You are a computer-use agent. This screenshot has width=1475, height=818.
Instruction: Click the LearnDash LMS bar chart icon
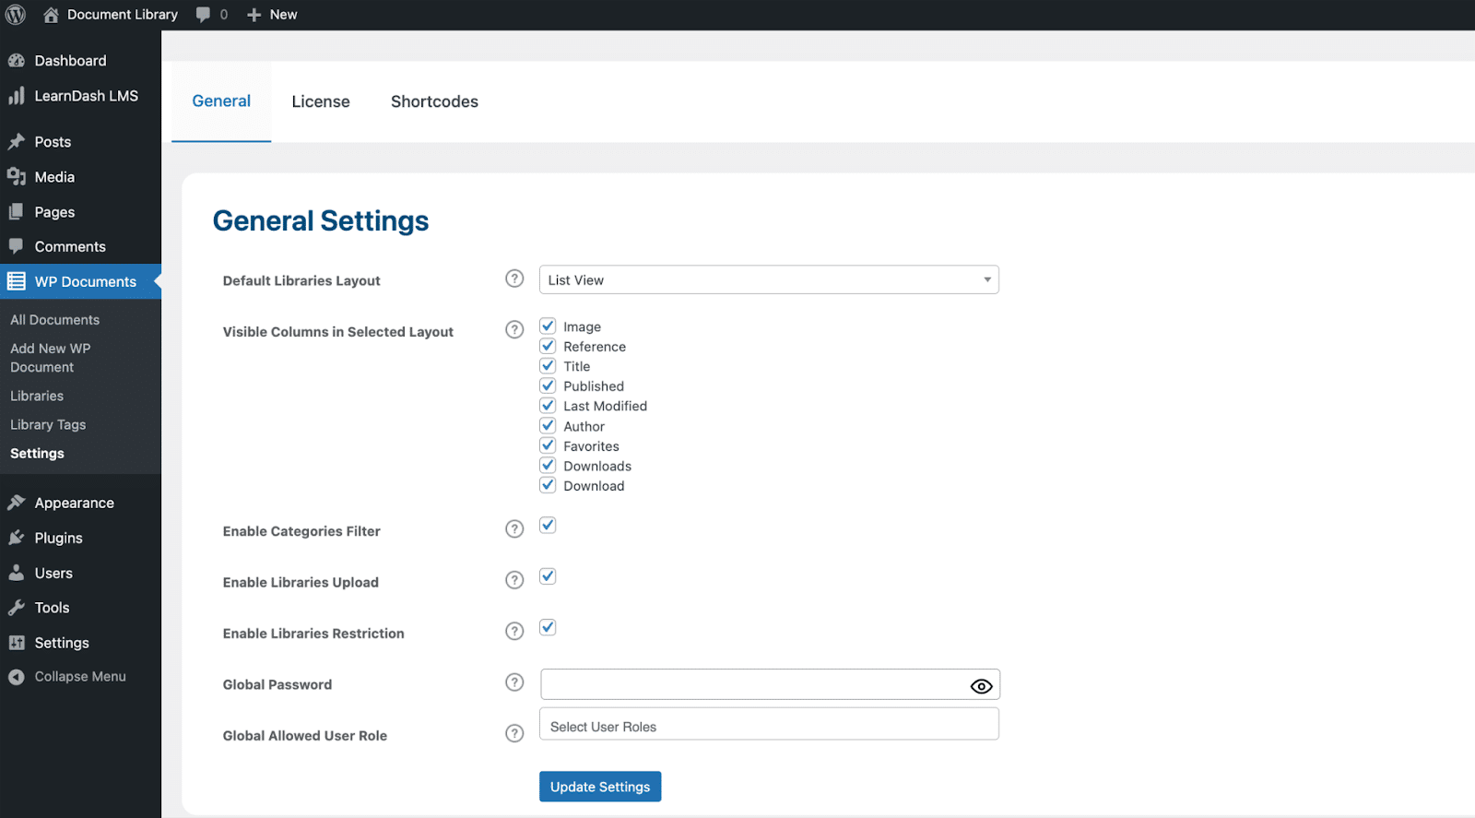(16, 96)
